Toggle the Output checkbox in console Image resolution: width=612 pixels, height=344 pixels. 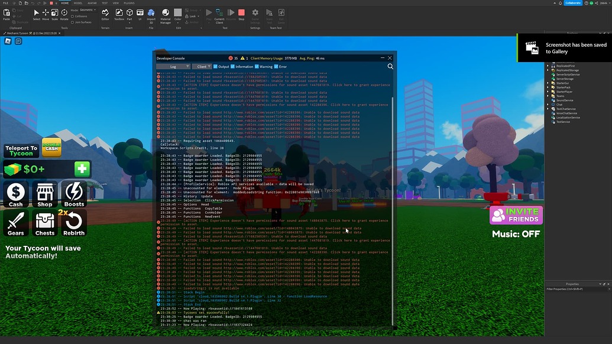[215, 67]
